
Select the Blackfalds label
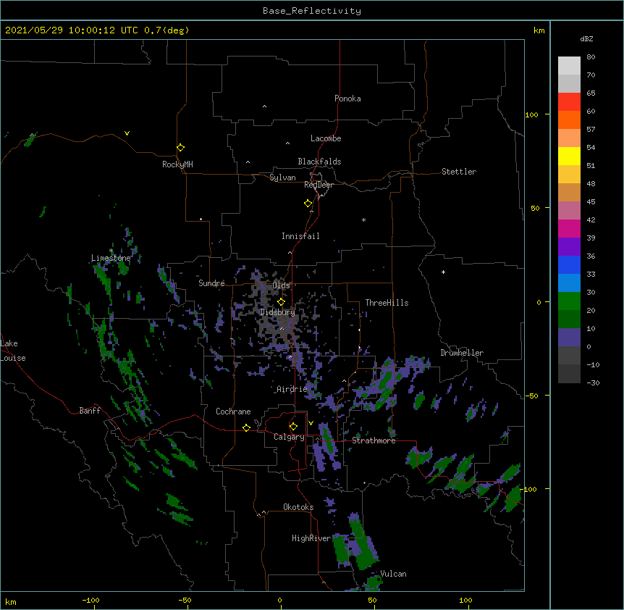tap(319, 162)
